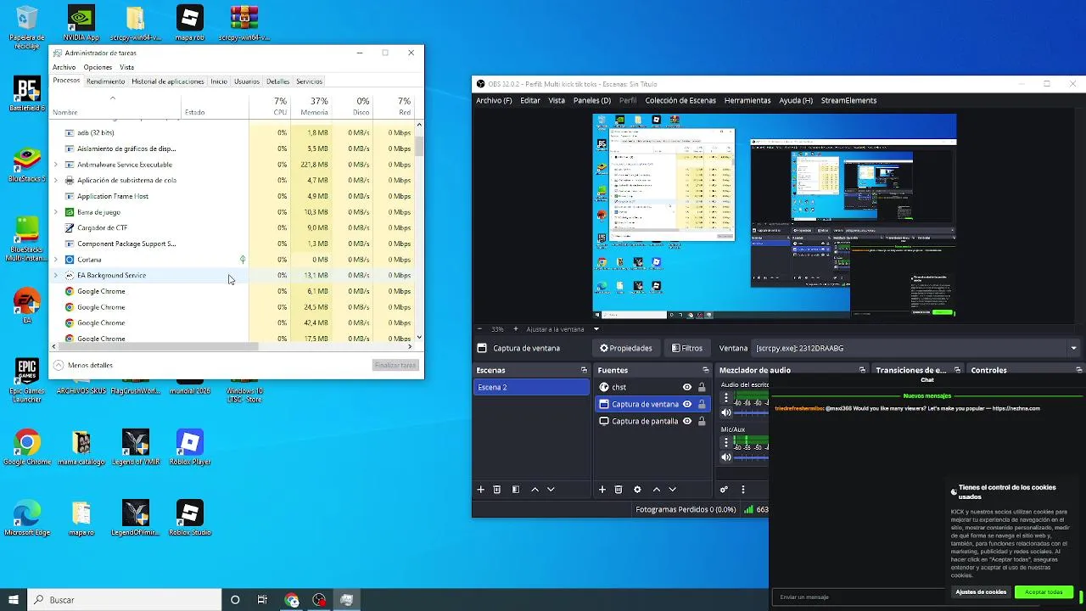Undock the Transiciones de escena panel
This screenshot has height=611, width=1086.
(957, 370)
